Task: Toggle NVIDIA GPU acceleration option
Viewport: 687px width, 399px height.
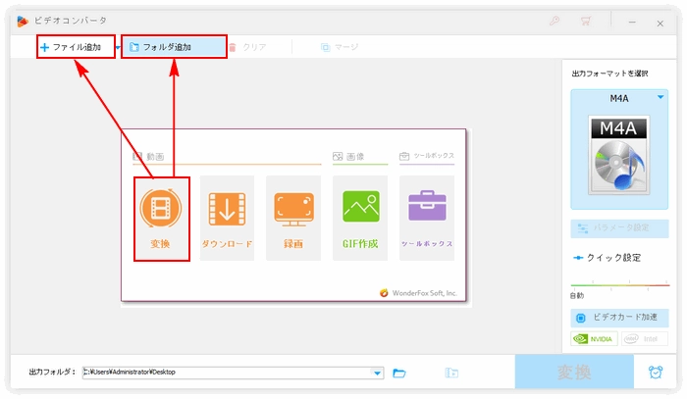Action: (595, 339)
